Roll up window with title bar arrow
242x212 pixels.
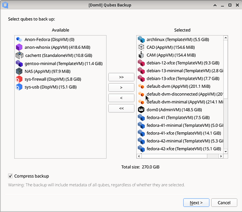[x=215, y=5]
